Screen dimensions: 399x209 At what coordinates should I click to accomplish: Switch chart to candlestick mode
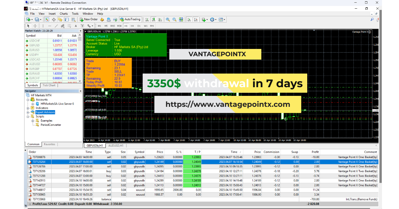pos(154,19)
